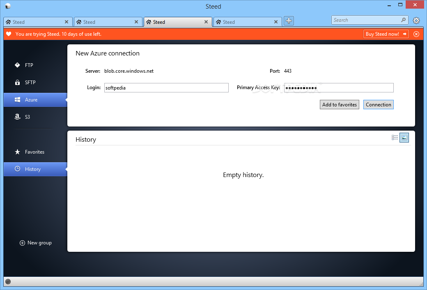
Task: Switch to the first Steed tab
Action: pyautogui.click(x=38, y=22)
